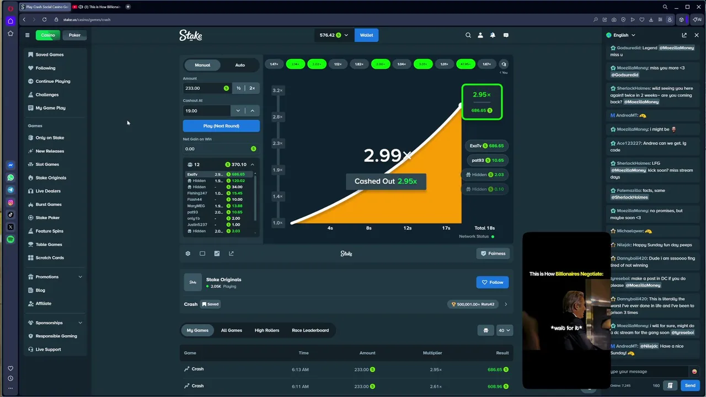Decrease Cashout At with down arrow
The width and height of the screenshot is (706, 397).
point(238,111)
